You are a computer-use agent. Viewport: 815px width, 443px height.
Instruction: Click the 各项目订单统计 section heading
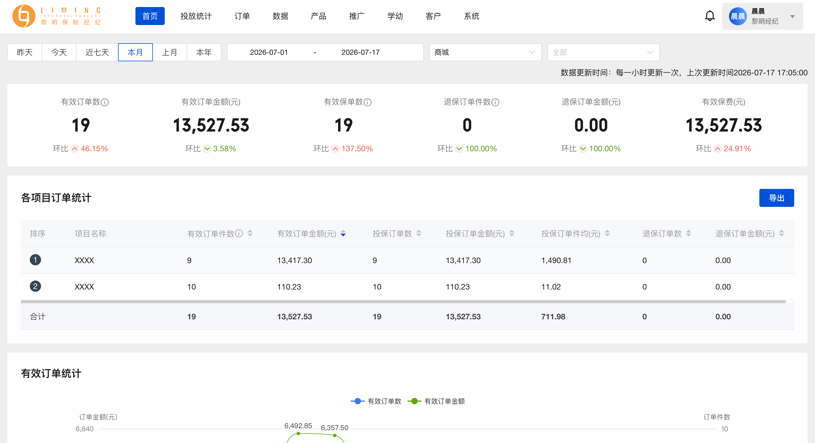[x=56, y=198]
